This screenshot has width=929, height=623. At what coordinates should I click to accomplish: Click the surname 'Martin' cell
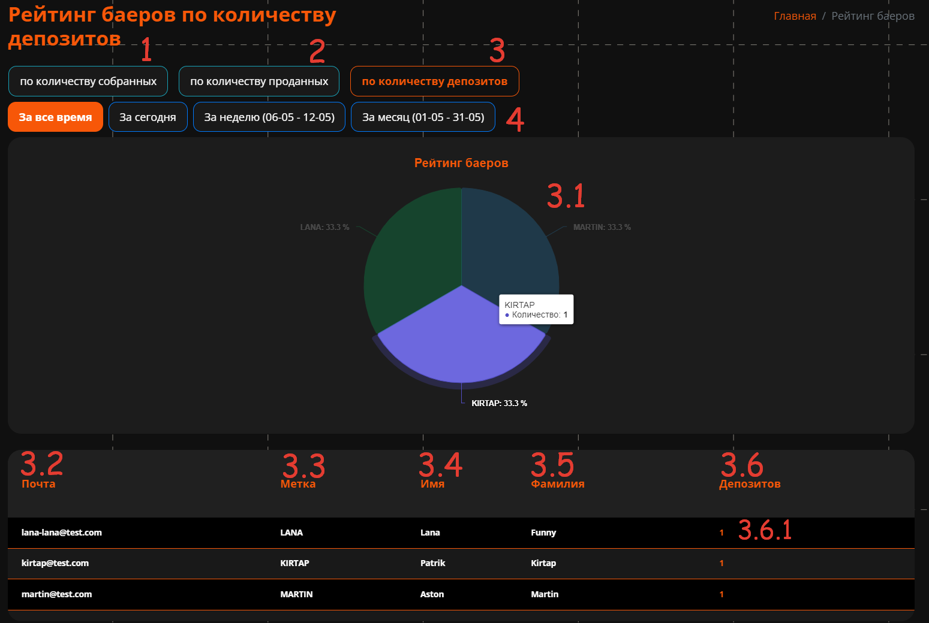(545, 594)
